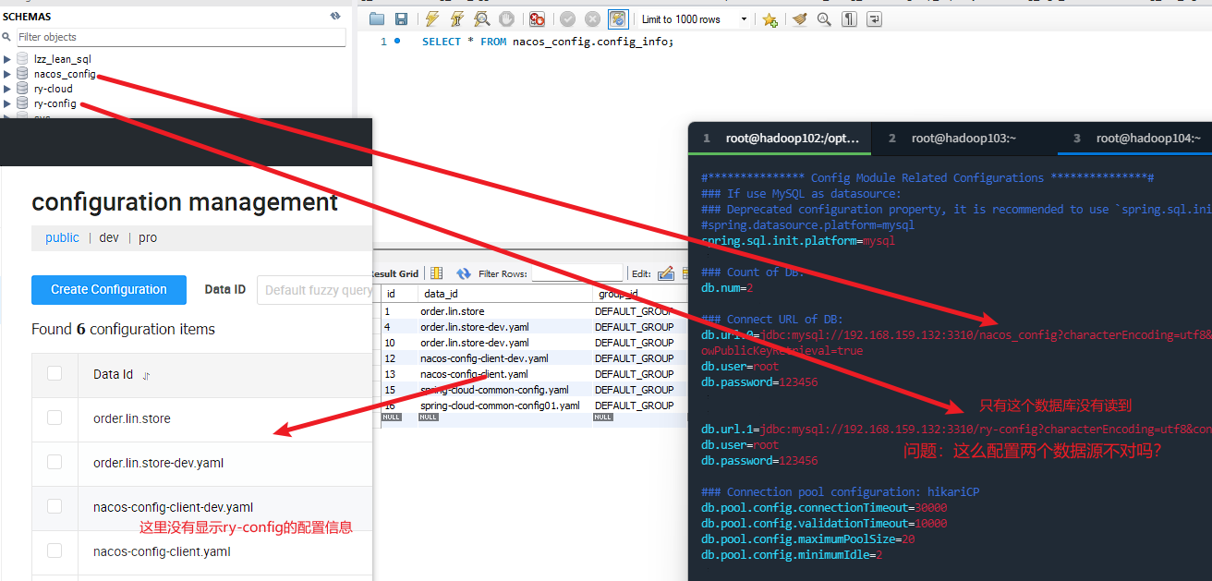Click spring.sql.init.platform=mysql line in terminal

coord(798,240)
